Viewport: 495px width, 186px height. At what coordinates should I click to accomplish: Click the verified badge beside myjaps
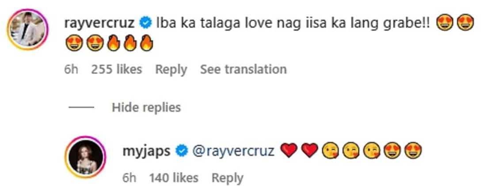[180, 151]
